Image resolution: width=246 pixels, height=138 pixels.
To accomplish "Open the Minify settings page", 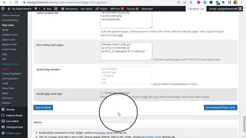I will click(x=5, y=30).
